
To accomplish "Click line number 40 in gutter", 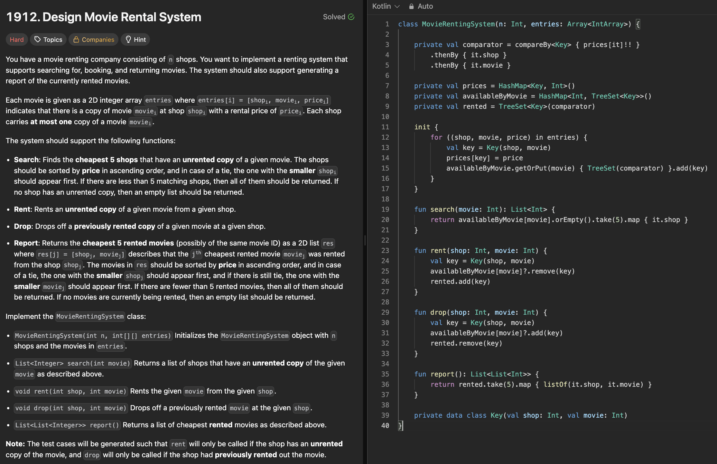I will [385, 425].
